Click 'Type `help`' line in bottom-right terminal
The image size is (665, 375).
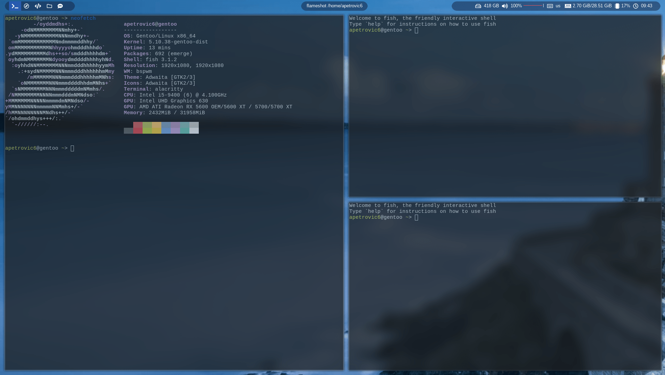click(423, 211)
